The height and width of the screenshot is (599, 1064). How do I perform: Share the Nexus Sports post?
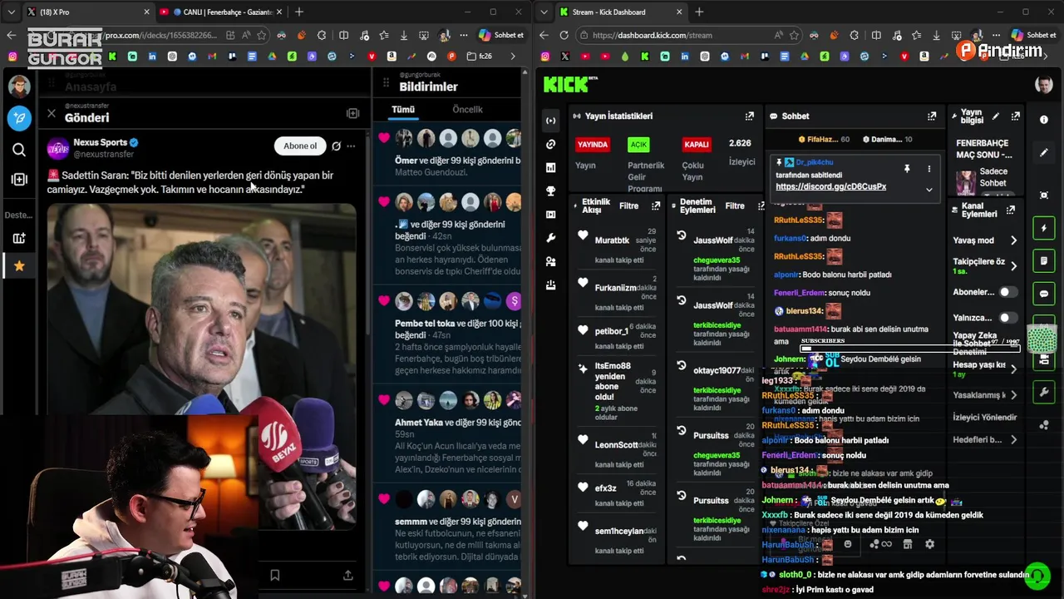tap(348, 575)
